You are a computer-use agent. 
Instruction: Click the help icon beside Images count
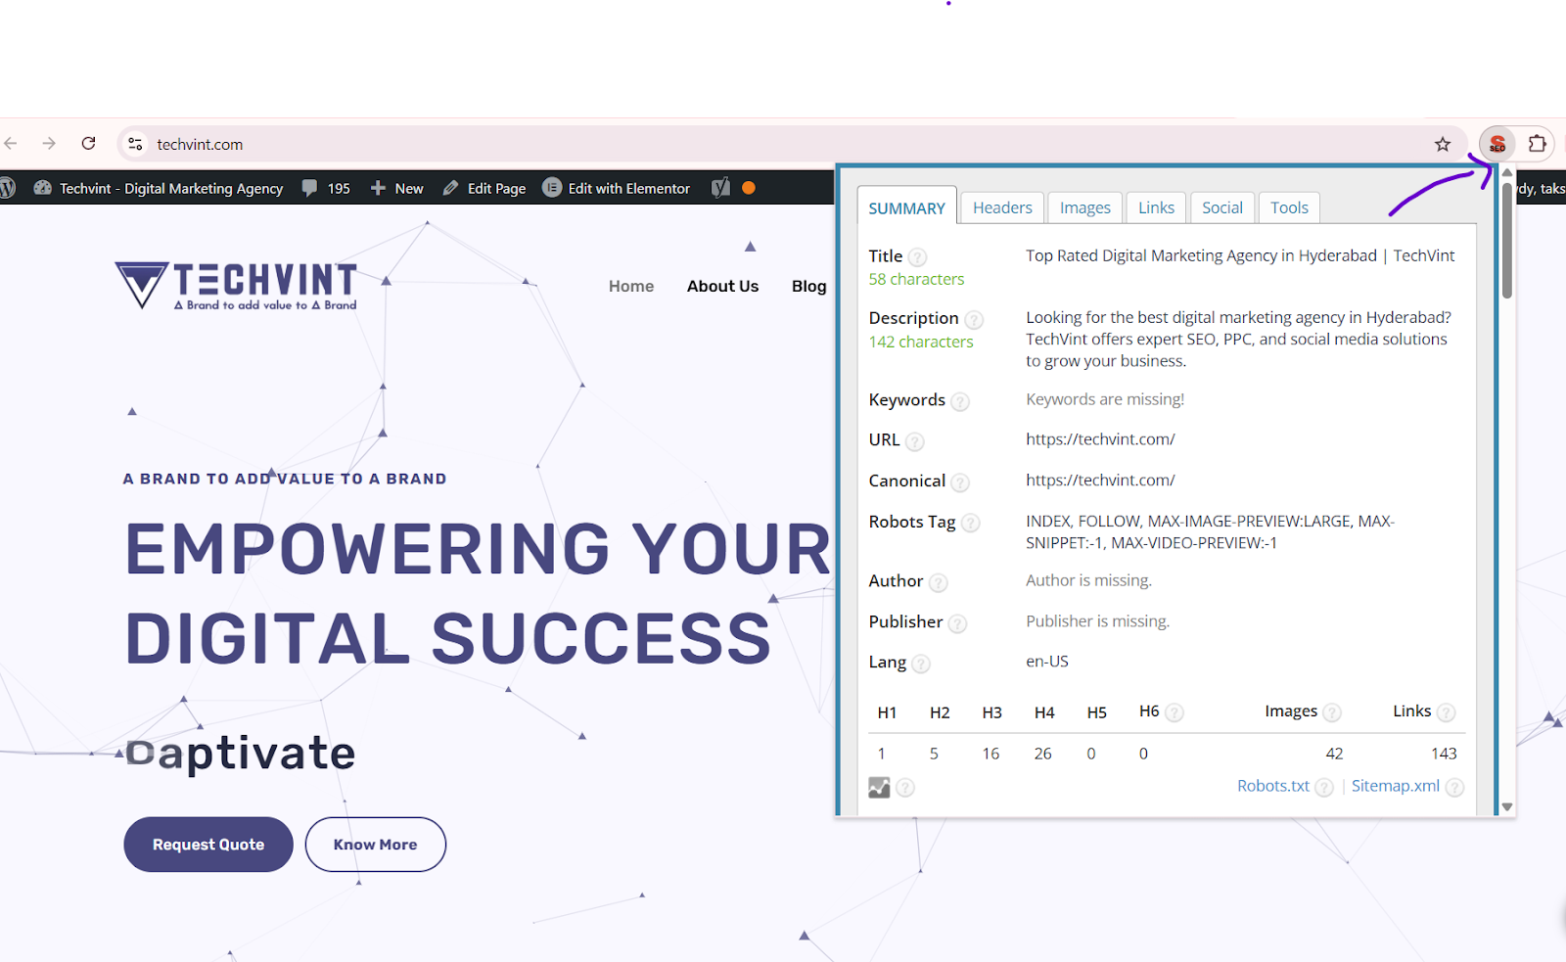tap(1332, 712)
